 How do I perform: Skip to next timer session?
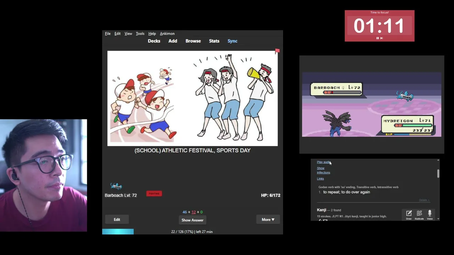coord(382,38)
